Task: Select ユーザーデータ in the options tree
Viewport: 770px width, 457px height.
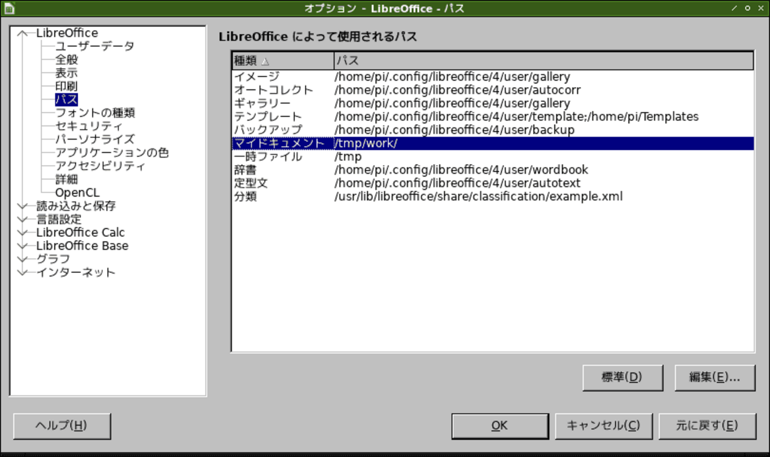Action: point(95,46)
